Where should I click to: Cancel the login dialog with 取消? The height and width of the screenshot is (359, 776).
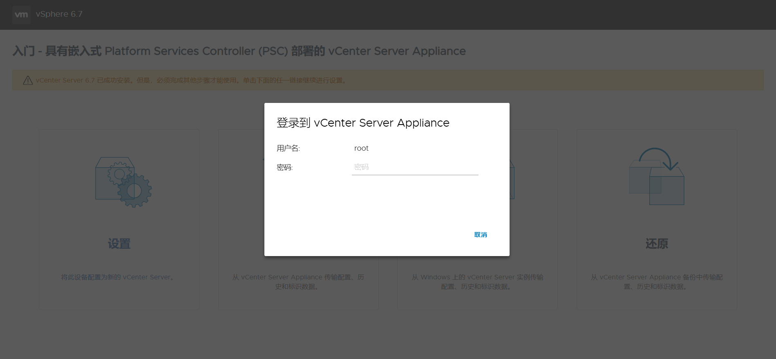[481, 235]
